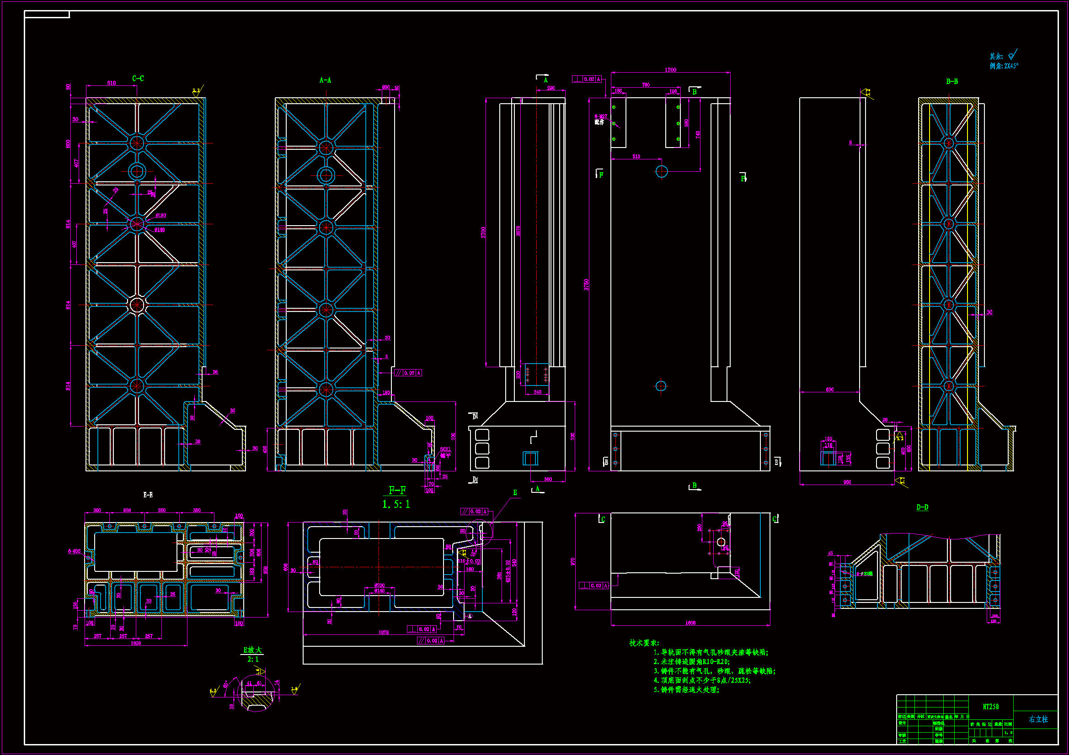Image resolution: width=1069 pixels, height=755 pixels.
Task: Click the 右立柱 part name in title block
Action: click(x=1038, y=719)
